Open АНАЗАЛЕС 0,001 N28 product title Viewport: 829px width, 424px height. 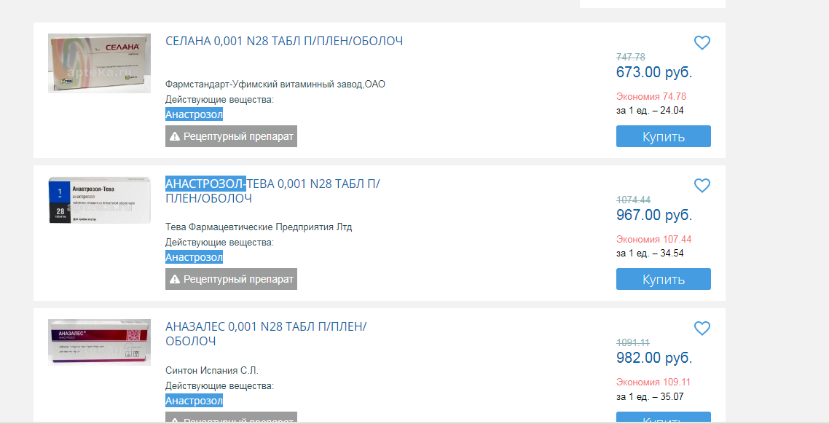(x=266, y=334)
